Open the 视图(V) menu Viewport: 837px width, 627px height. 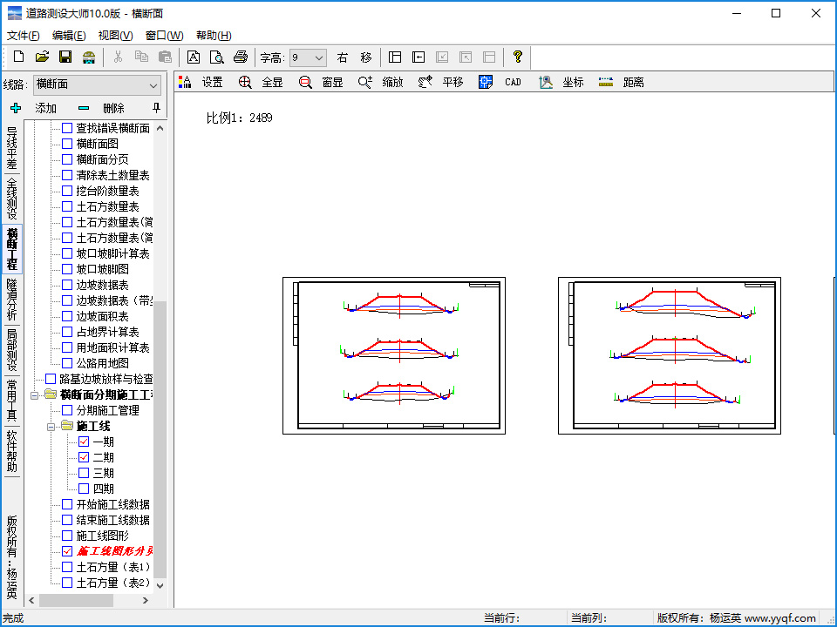tap(115, 36)
